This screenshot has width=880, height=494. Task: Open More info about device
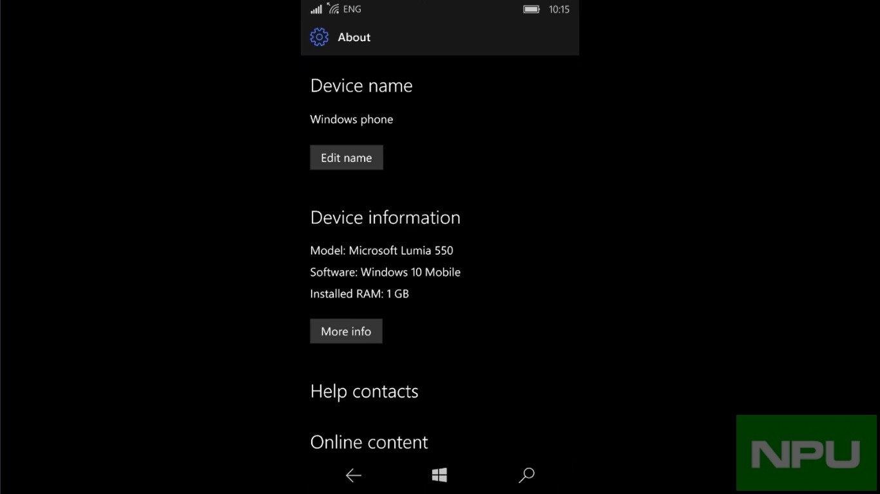(346, 331)
